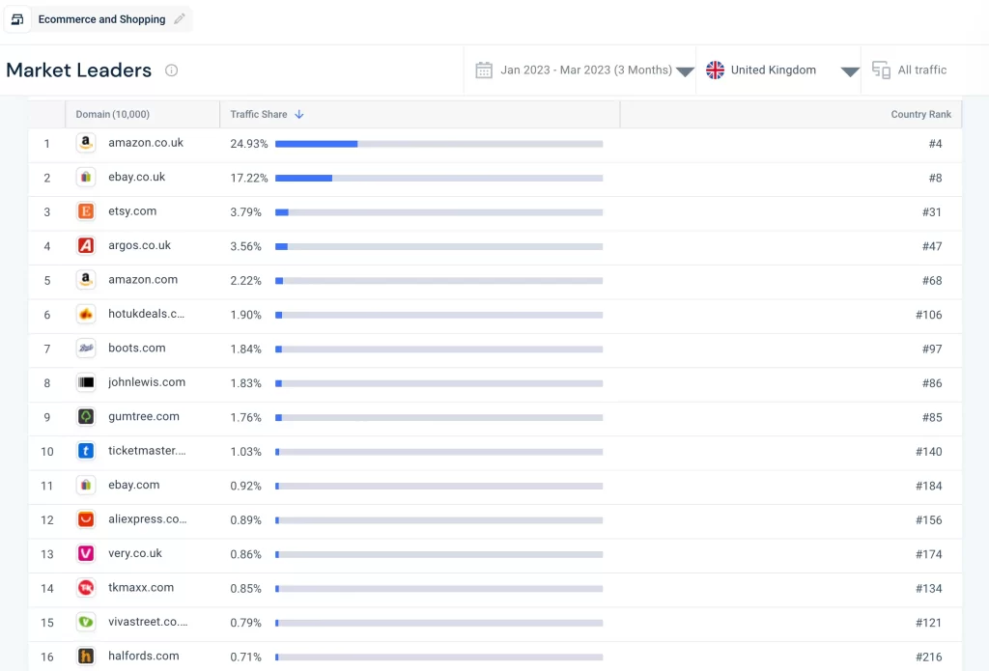Open the halfords.com domain link

pyautogui.click(x=144, y=656)
